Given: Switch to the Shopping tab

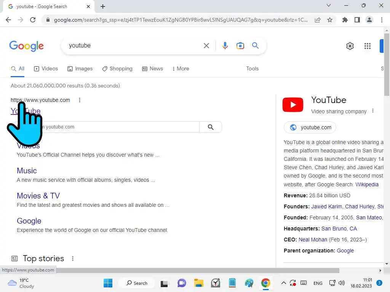Looking at the screenshot, I should [117, 68].
